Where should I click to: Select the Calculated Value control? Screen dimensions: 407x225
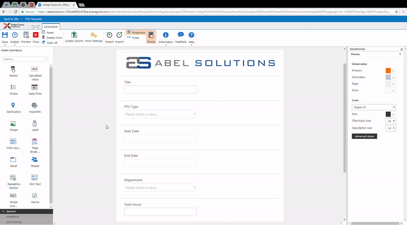tap(35, 73)
